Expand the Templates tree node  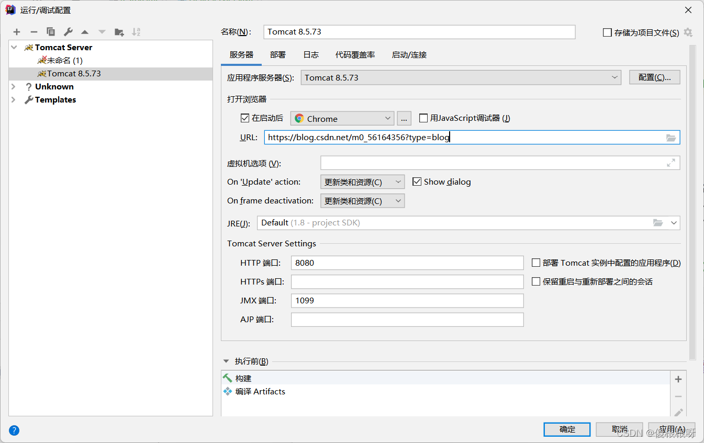(x=14, y=100)
